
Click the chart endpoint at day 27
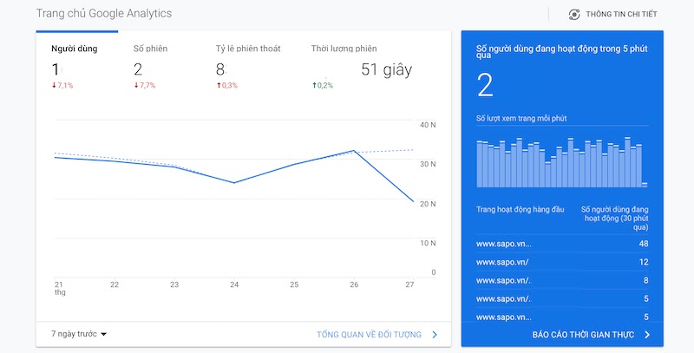tap(414, 202)
